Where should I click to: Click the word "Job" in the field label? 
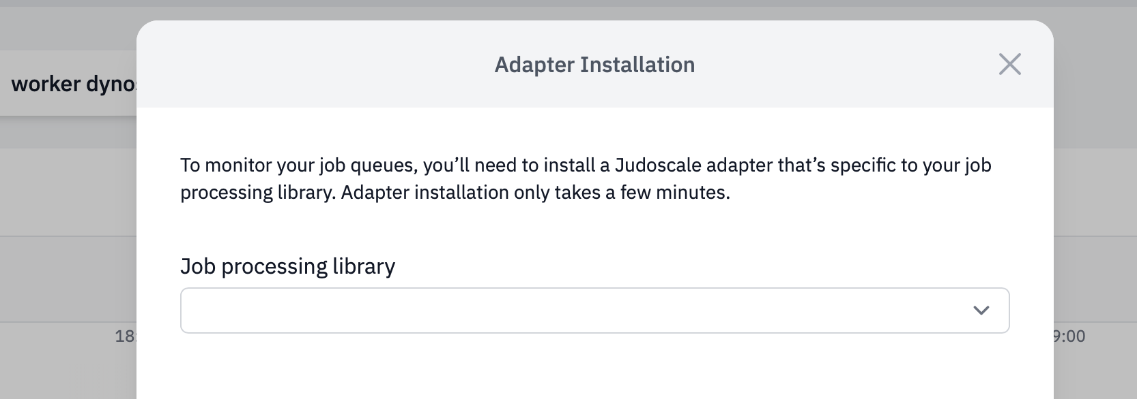click(x=197, y=266)
